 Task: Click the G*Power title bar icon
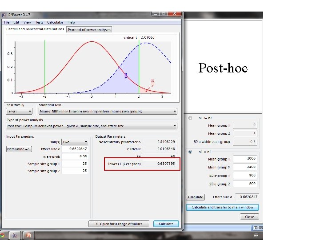(x=4, y=15)
